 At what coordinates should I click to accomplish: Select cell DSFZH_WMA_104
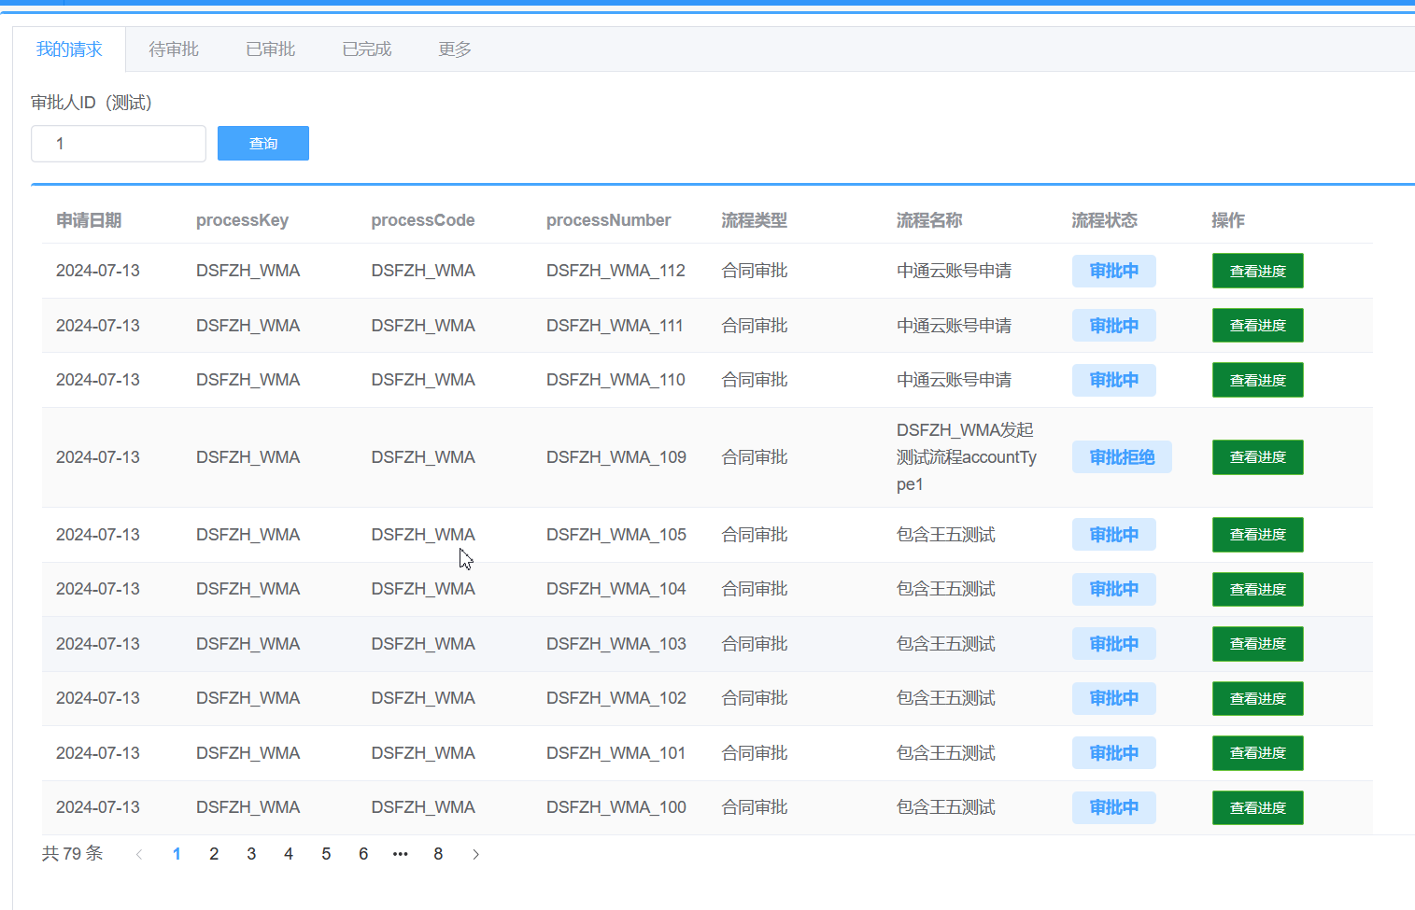click(616, 589)
